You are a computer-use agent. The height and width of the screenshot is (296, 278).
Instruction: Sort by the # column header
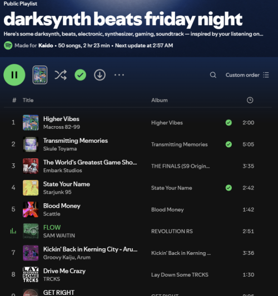click(14, 100)
